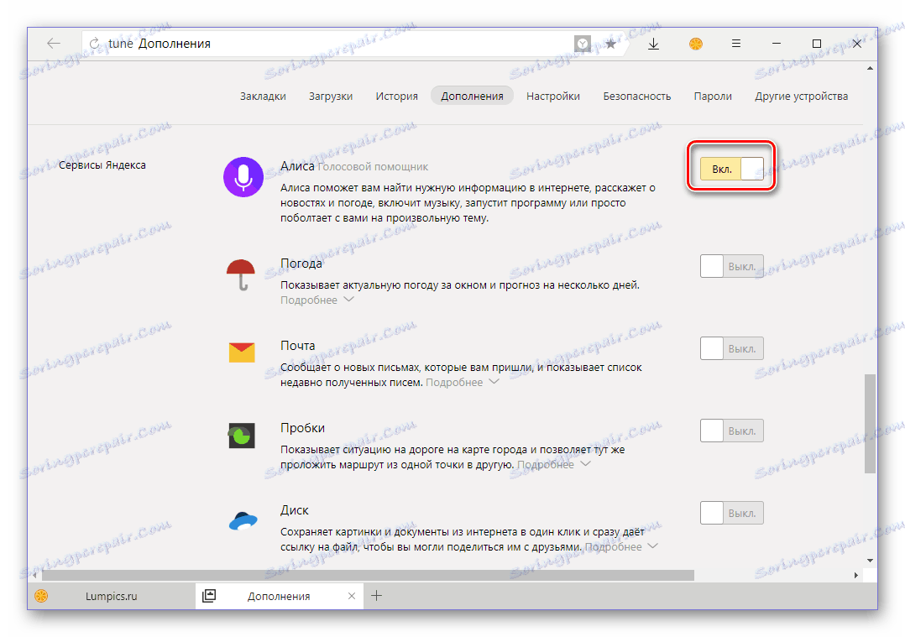Click the Дополнения tab page icon
This screenshot has width=905, height=637.
click(209, 596)
